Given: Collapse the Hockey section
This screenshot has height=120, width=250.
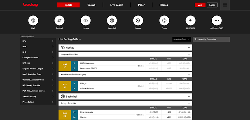Looking at the screenshot, I should (x=189, y=48).
